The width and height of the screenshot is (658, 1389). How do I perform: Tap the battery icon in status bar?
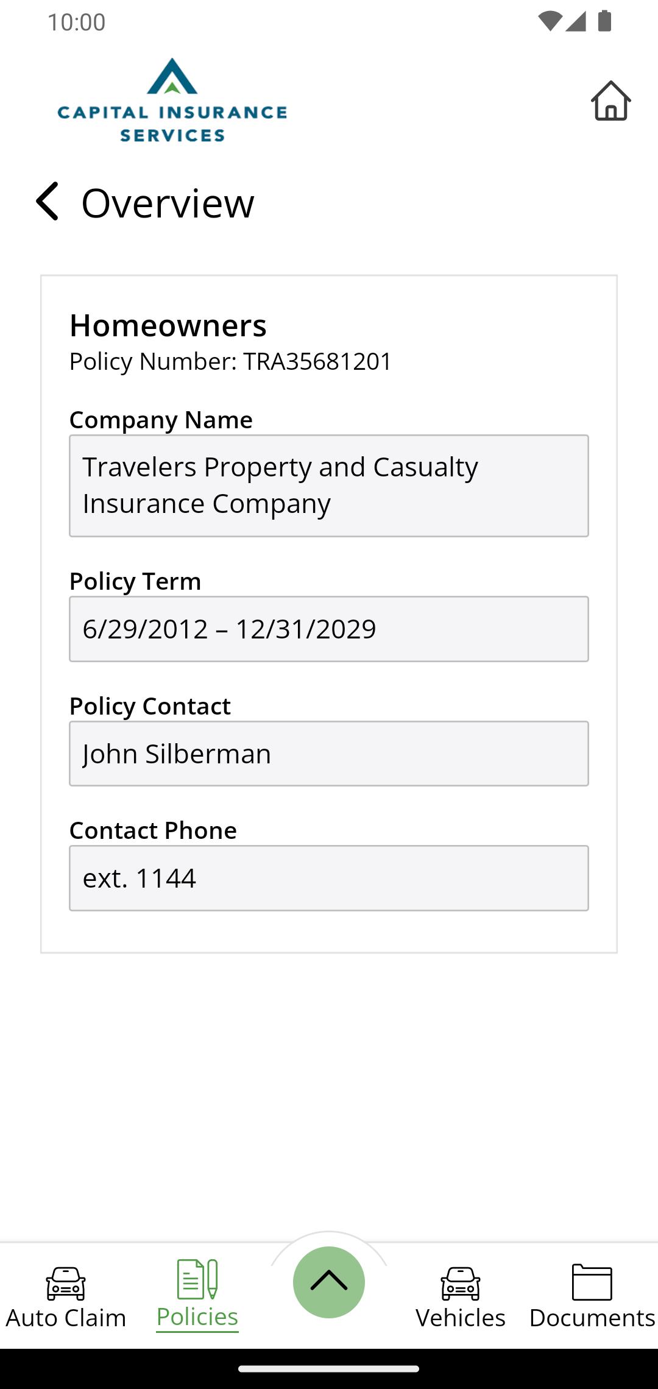point(604,21)
